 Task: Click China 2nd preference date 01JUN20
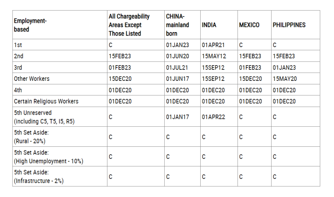click(x=178, y=56)
